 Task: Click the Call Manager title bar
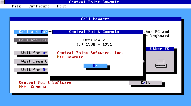point(95,19)
